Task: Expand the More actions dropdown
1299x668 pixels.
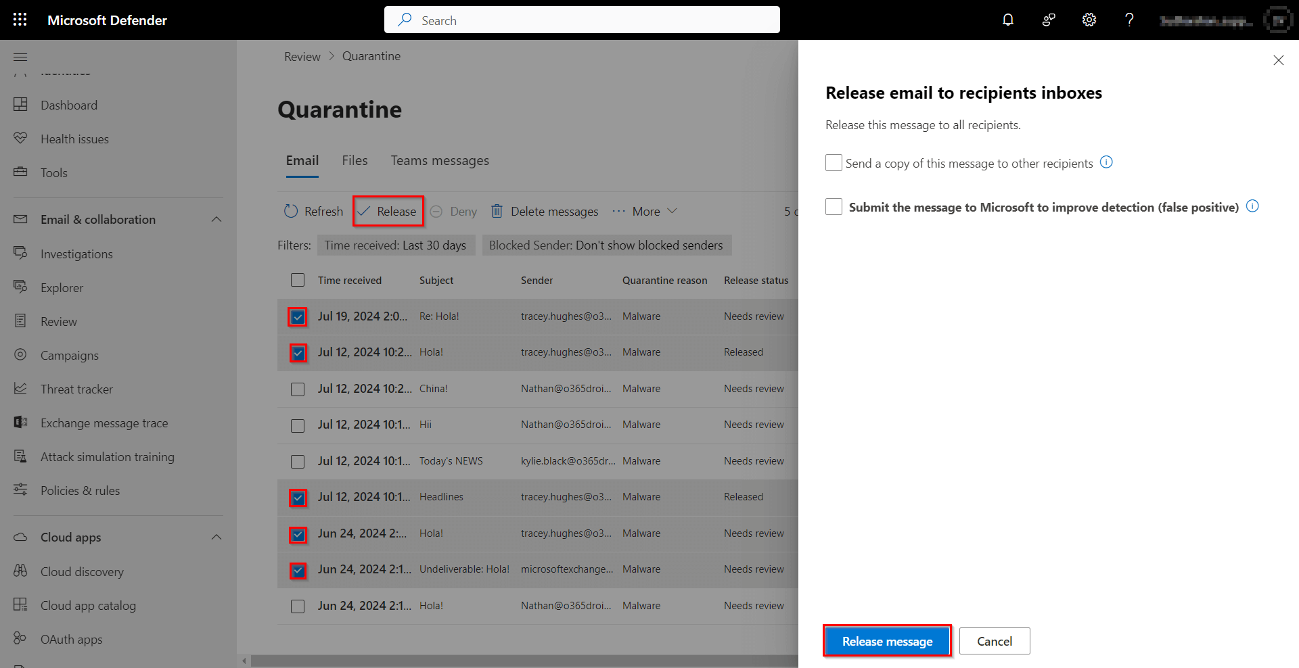Action: (x=644, y=211)
